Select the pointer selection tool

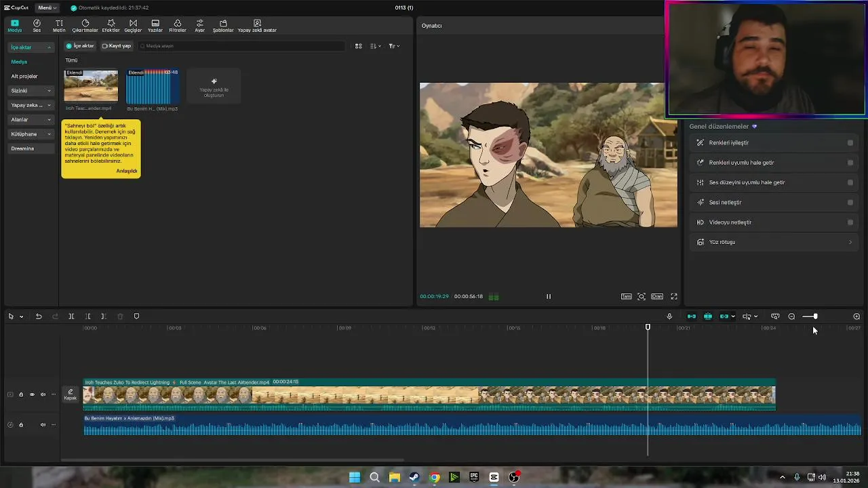(11, 317)
